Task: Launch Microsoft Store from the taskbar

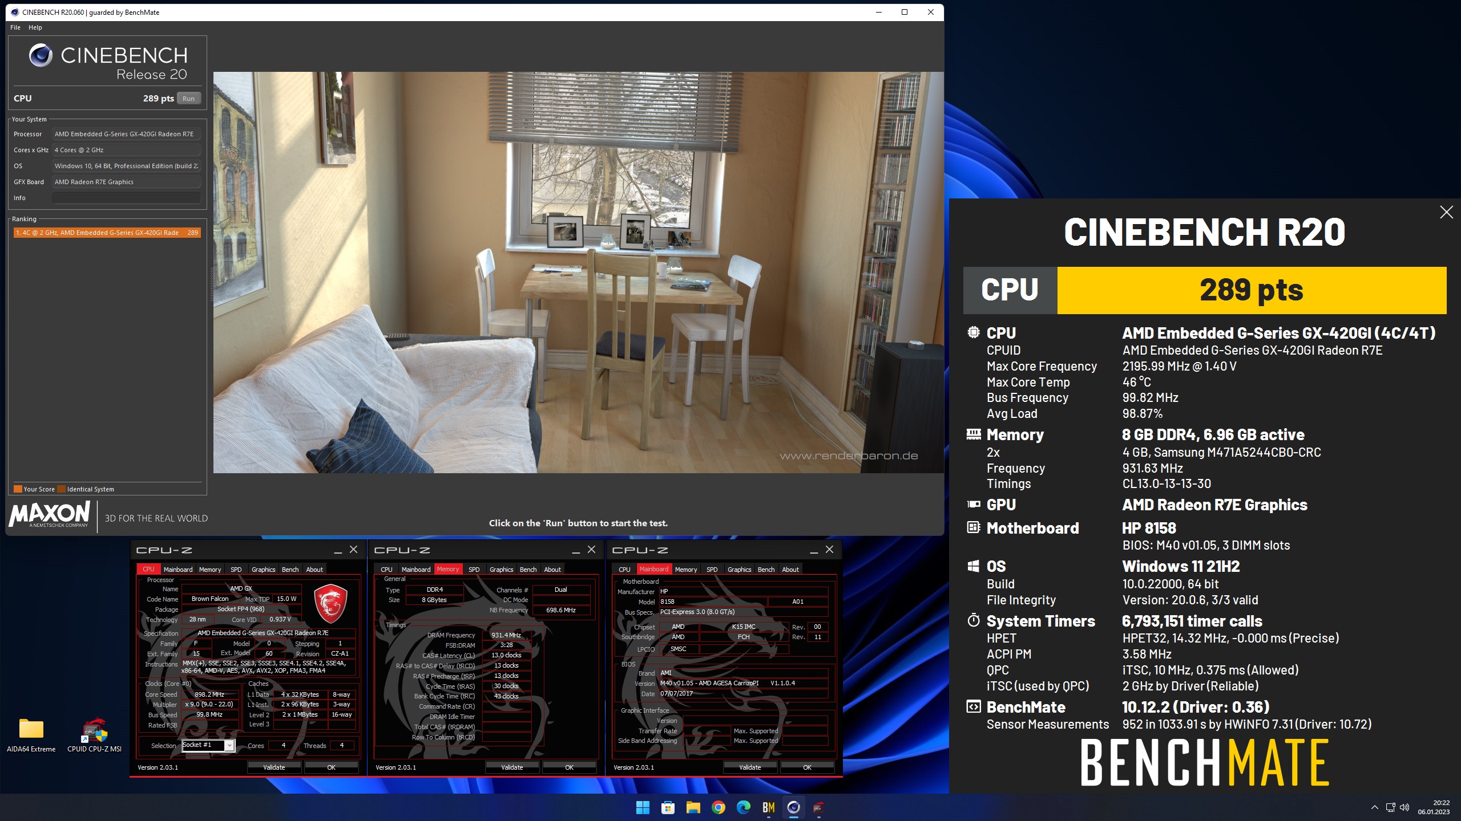Action: click(x=668, y=807)
